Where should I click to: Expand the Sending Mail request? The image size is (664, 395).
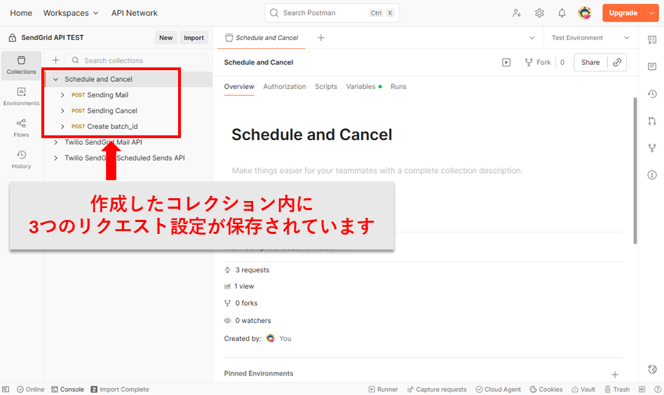point(62,95)
